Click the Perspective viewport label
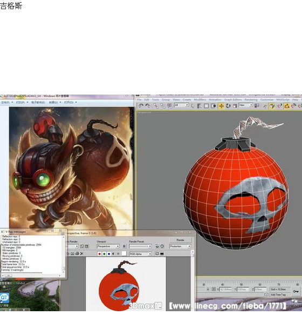Image resolution: width=302 pixels, height=315 pixels. point(144,112)
